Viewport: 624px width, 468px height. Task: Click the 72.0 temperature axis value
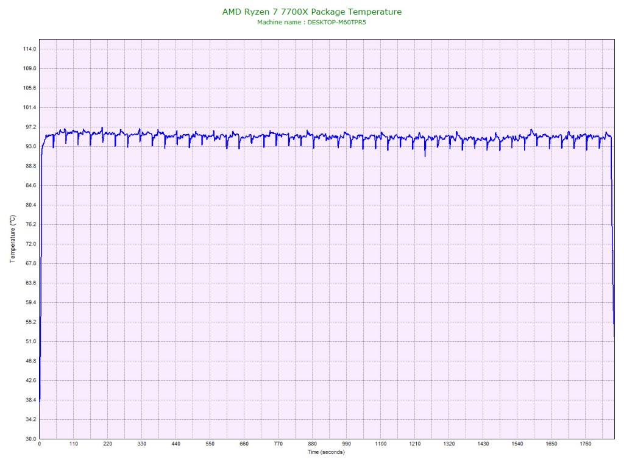click(29, 244)
